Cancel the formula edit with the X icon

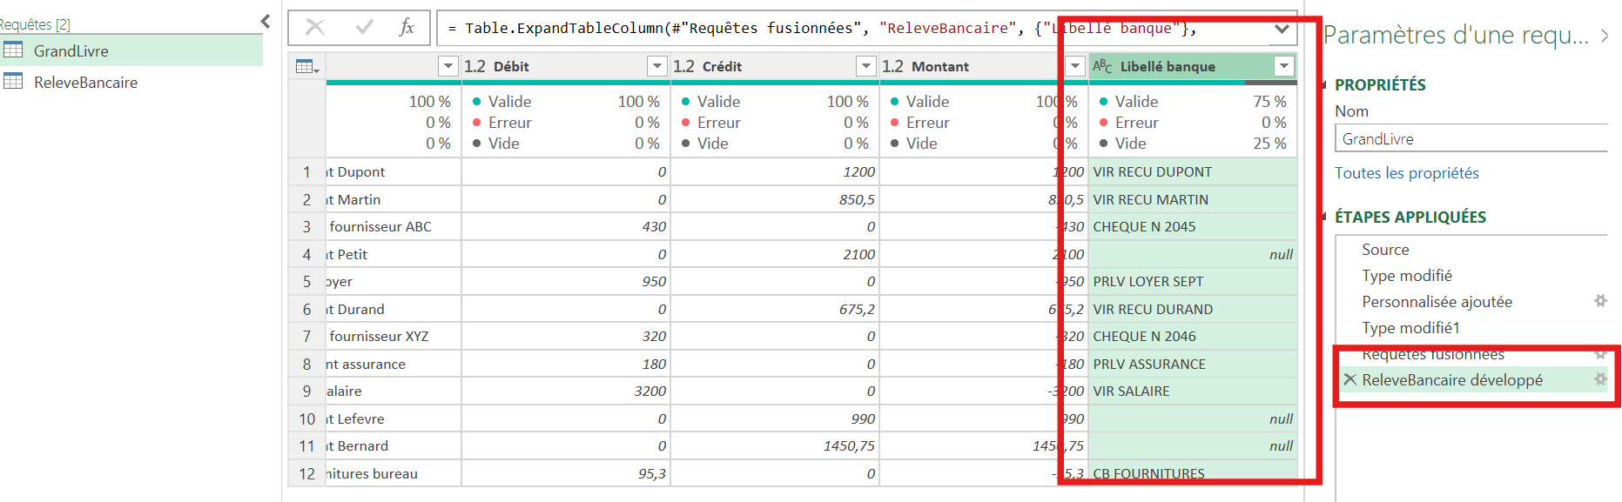click(315, 28)
